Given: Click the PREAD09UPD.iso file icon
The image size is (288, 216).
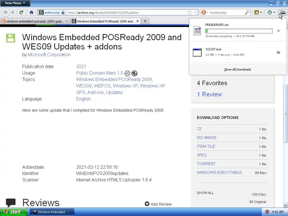Looking at the screenshot, I should coord(197,30).
